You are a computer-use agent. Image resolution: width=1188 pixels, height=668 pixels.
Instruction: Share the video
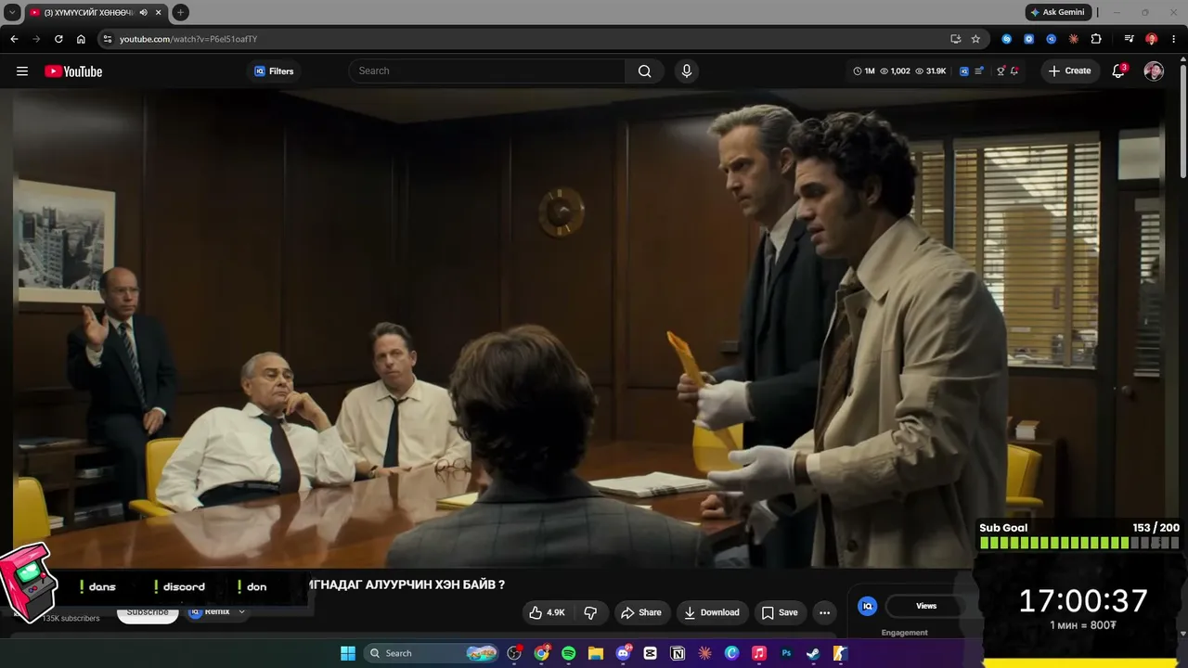[641, 612]
